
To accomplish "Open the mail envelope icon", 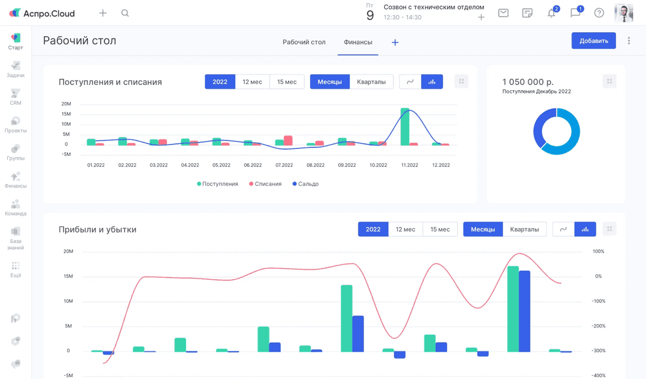I will 503,13.
